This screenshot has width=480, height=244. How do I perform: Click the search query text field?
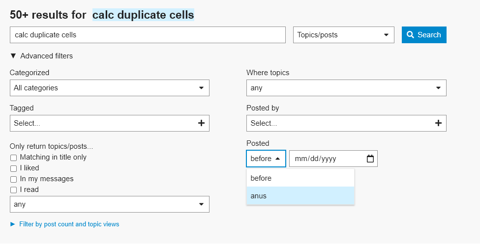(148, 35)
